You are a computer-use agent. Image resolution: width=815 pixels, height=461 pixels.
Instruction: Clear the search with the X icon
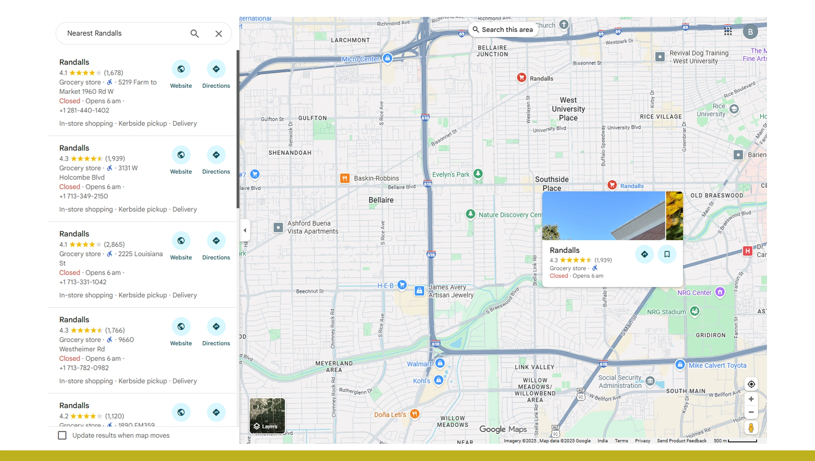coord(219,33)
